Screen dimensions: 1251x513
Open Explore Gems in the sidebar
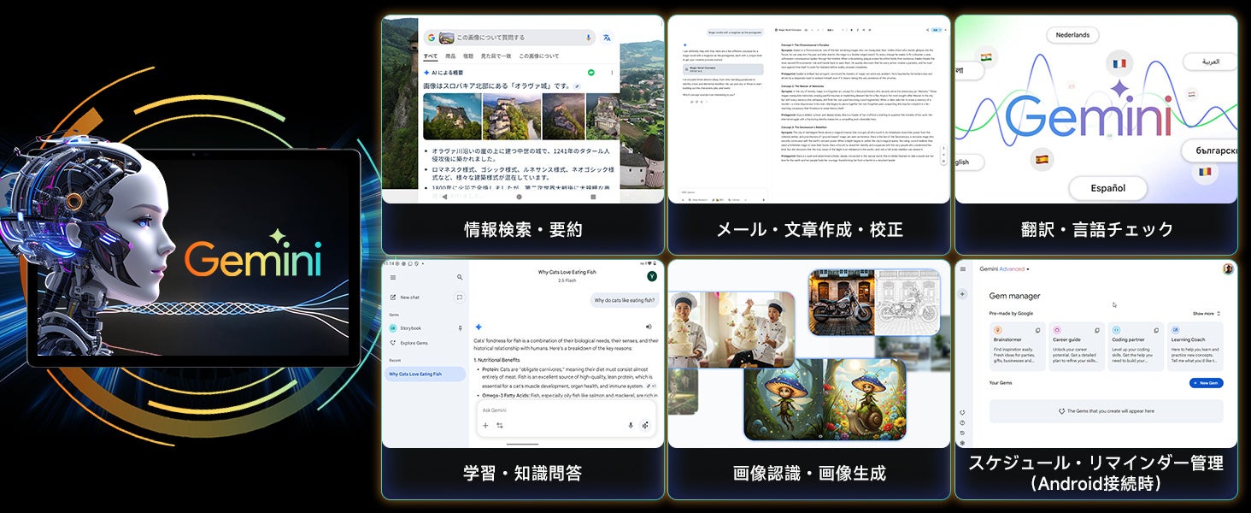coord(408,343)
